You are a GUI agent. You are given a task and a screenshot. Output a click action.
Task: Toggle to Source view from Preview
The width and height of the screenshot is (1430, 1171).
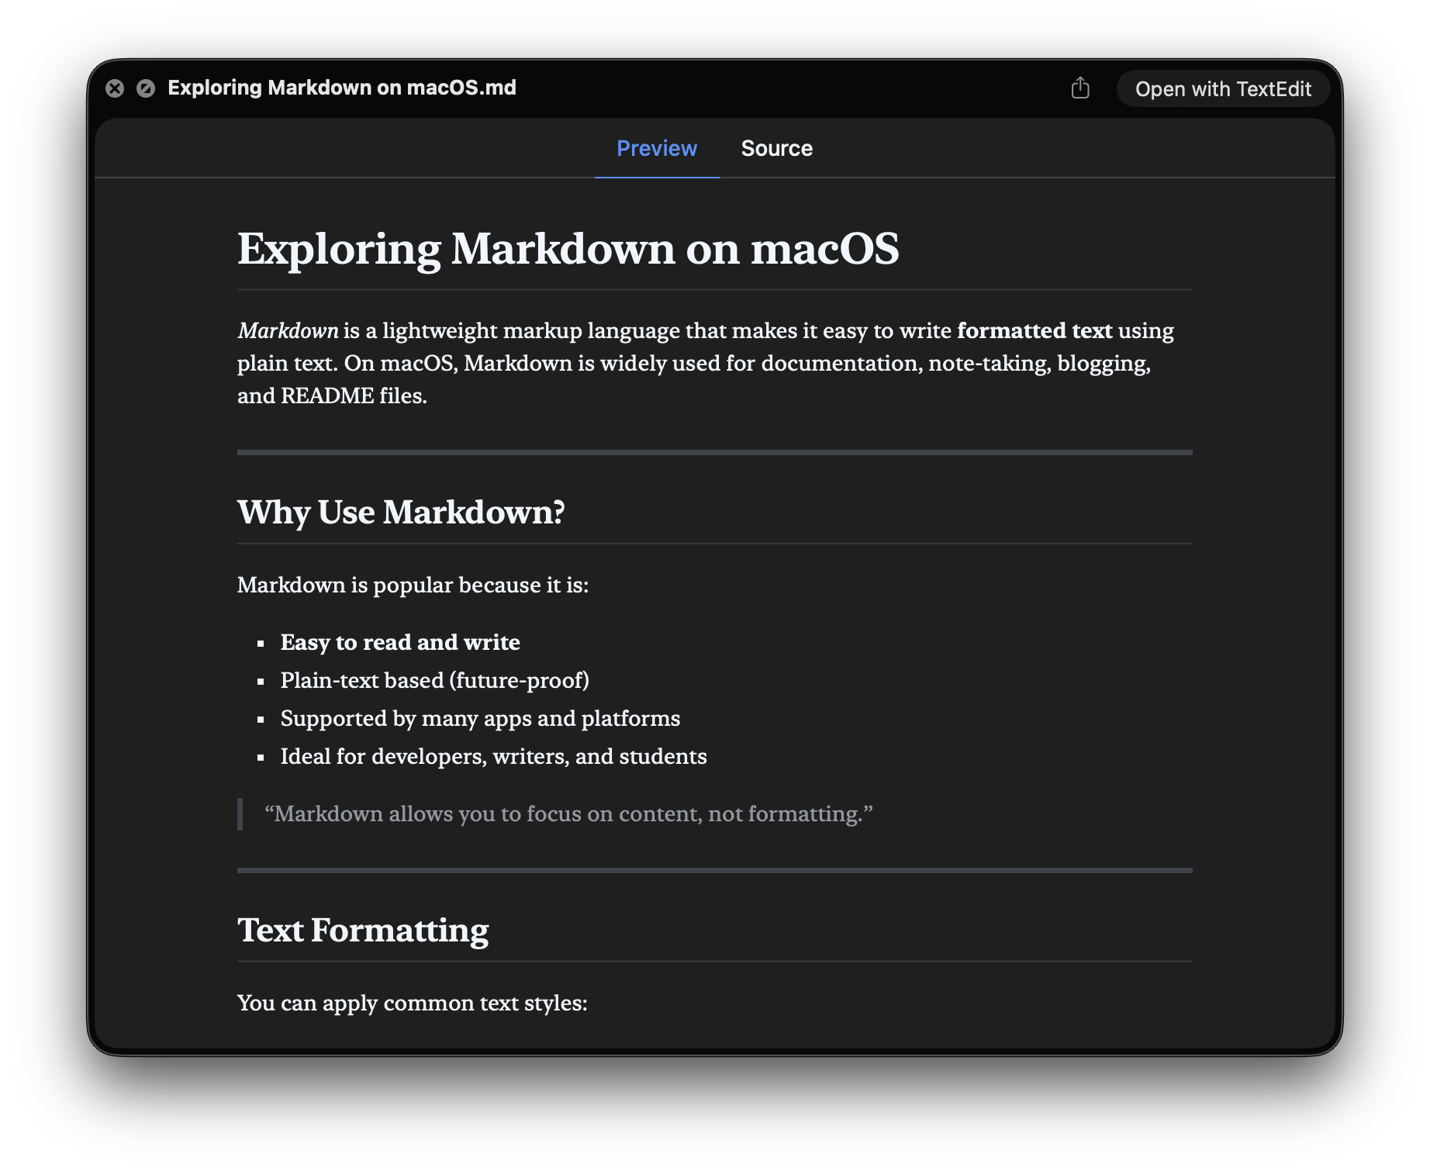pyautogui.click(x=777, y=147)
